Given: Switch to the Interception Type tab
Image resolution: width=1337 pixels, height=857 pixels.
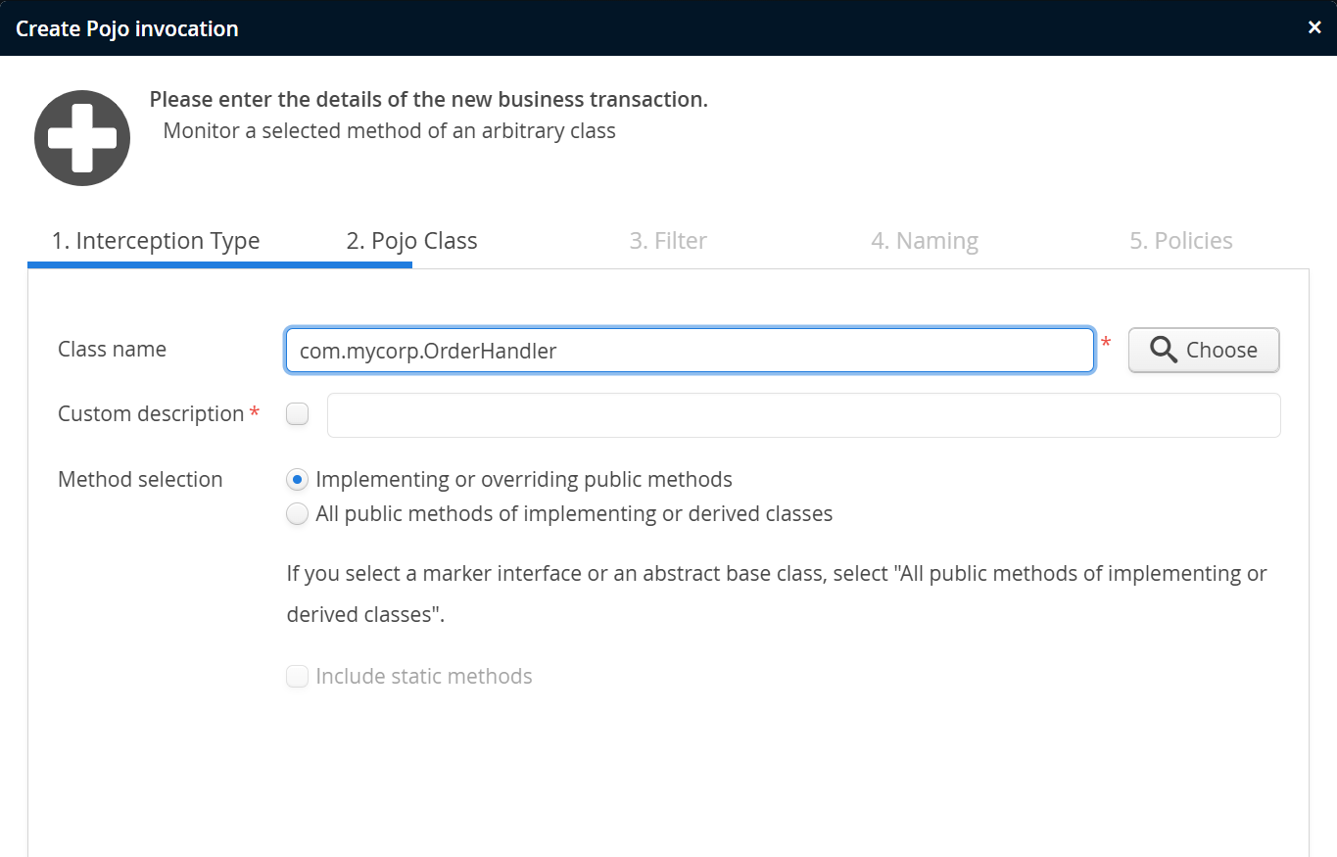Looking at the screenshot, I should pyautogui.click(x=156, y=241).
